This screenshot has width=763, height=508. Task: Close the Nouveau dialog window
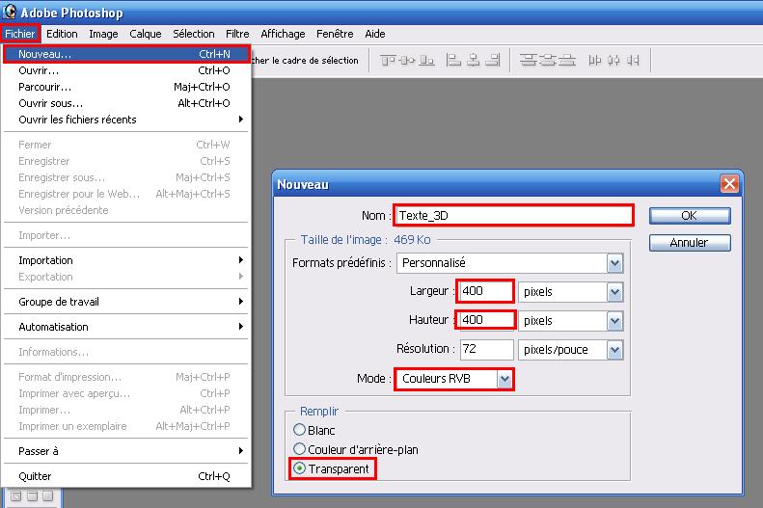[729, 184]
